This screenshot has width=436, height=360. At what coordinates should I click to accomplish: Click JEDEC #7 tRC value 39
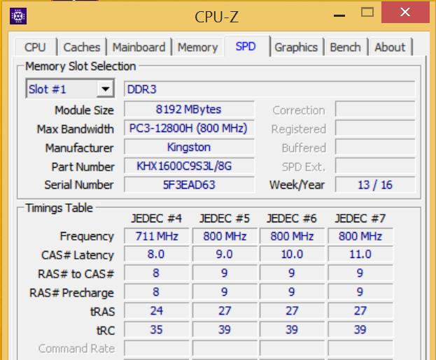360,329
